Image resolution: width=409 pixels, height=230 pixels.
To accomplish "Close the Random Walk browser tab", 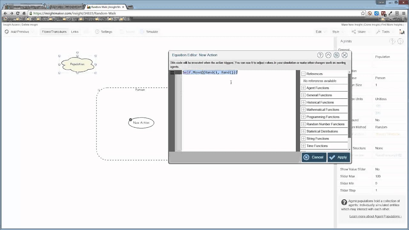I will click(124, 7).
